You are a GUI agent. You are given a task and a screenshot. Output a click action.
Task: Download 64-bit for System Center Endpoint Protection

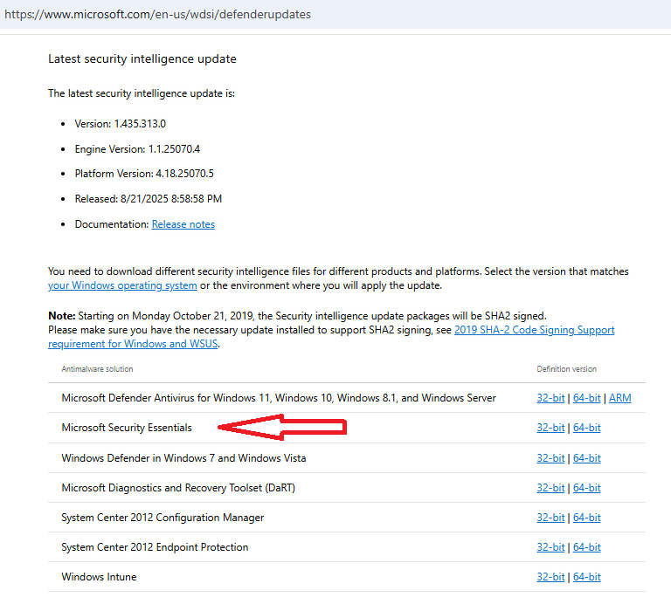(587, 547)
